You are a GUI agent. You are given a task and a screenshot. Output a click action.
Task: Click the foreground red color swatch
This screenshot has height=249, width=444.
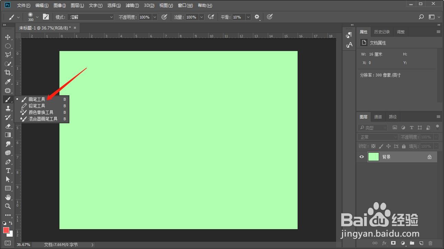[x=6, y=230]
